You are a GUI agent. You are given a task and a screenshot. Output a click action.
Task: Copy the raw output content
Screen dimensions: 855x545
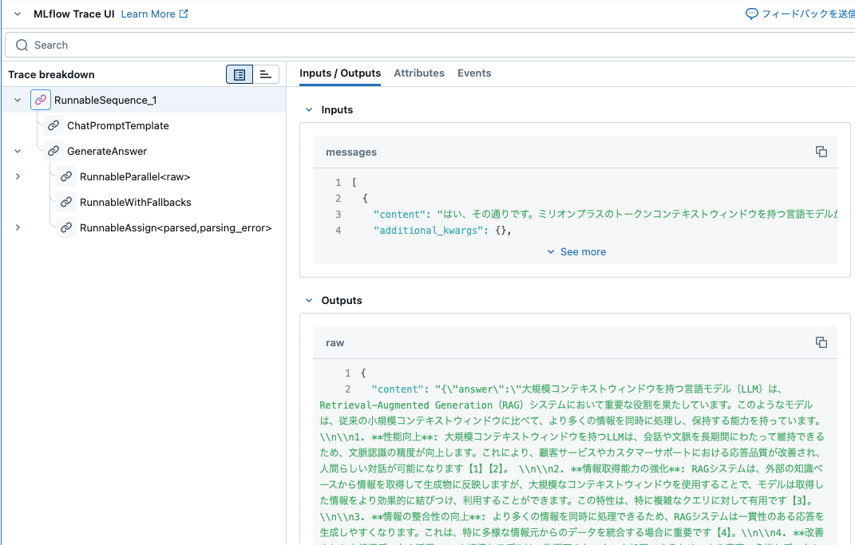click(x=821, y=342)
